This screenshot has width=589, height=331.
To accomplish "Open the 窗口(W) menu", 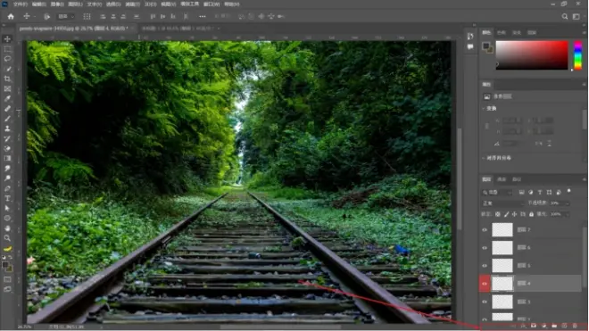I will tap(212, 4).
